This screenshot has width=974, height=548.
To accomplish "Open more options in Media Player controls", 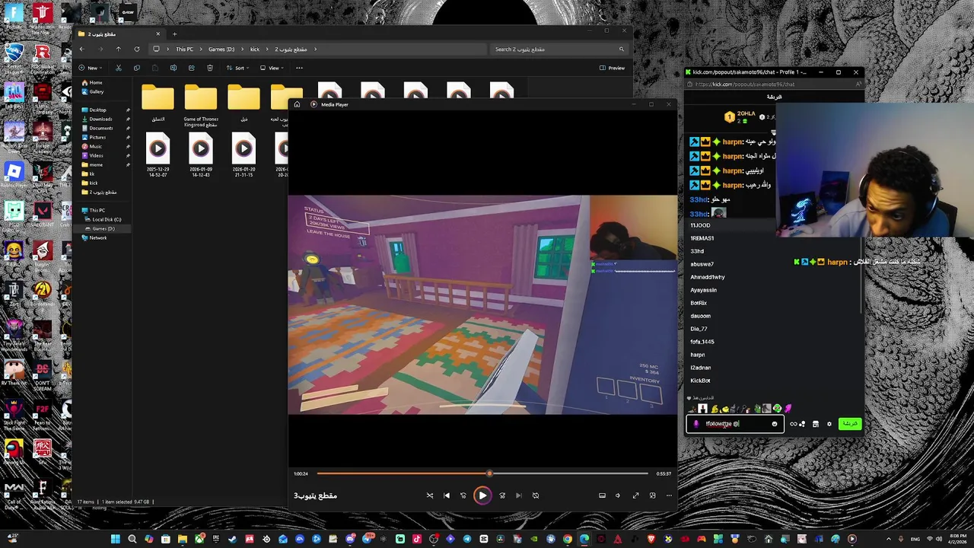I will [669, 495].
